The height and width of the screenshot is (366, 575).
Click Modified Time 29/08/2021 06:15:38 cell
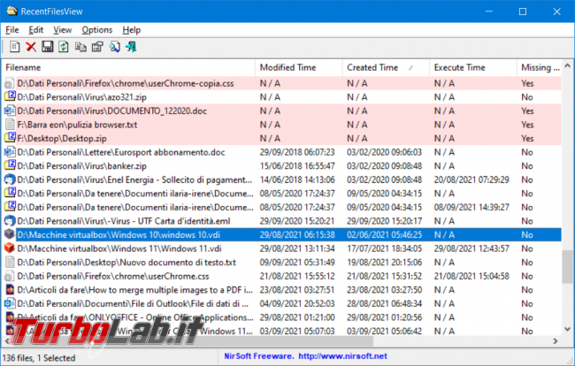[297, 235]
